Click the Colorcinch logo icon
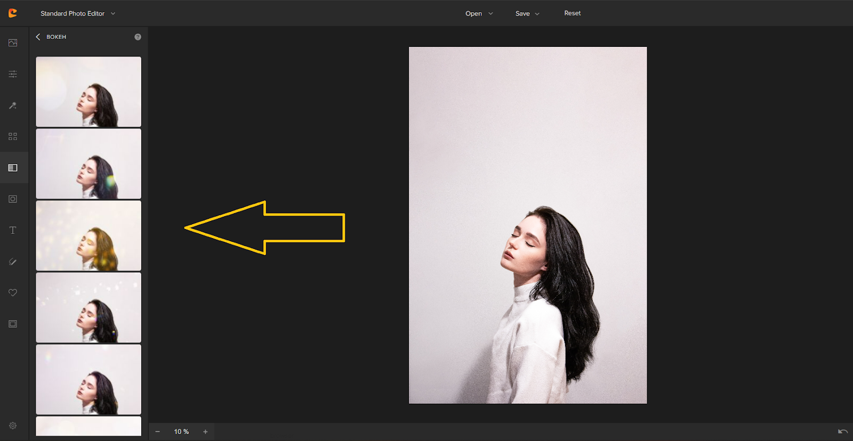The height and width of the screenshot is (441, 853). pos(13,13)
